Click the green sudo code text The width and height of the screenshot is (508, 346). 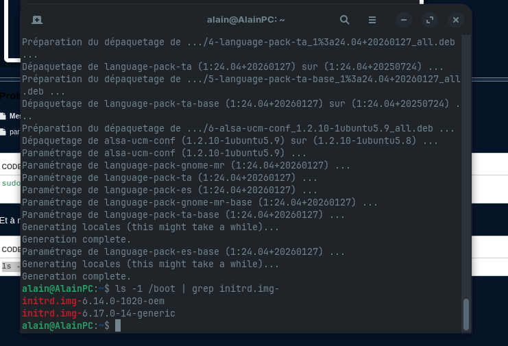point(11,184)
